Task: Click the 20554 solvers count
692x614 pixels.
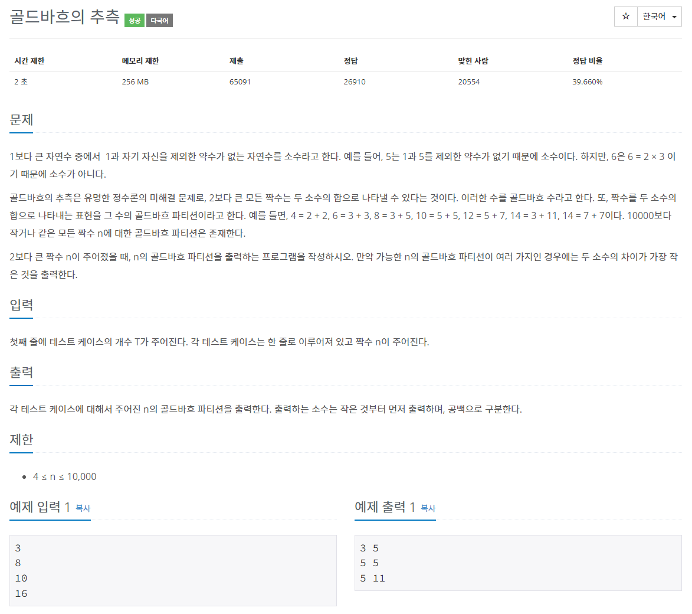Action: point(468,81)
